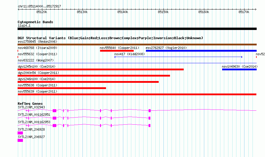This screenshot has height=157, width=265.
Task: Open the RefSeq Genes track title
Action: click(x=30, y=104)
